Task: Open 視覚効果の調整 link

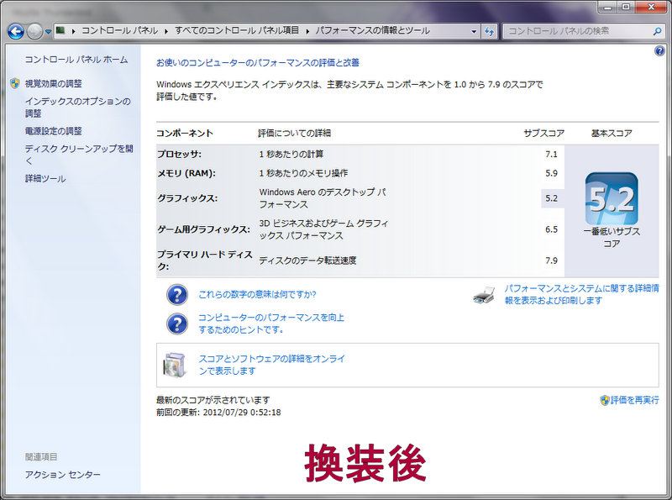Action: 53,84
